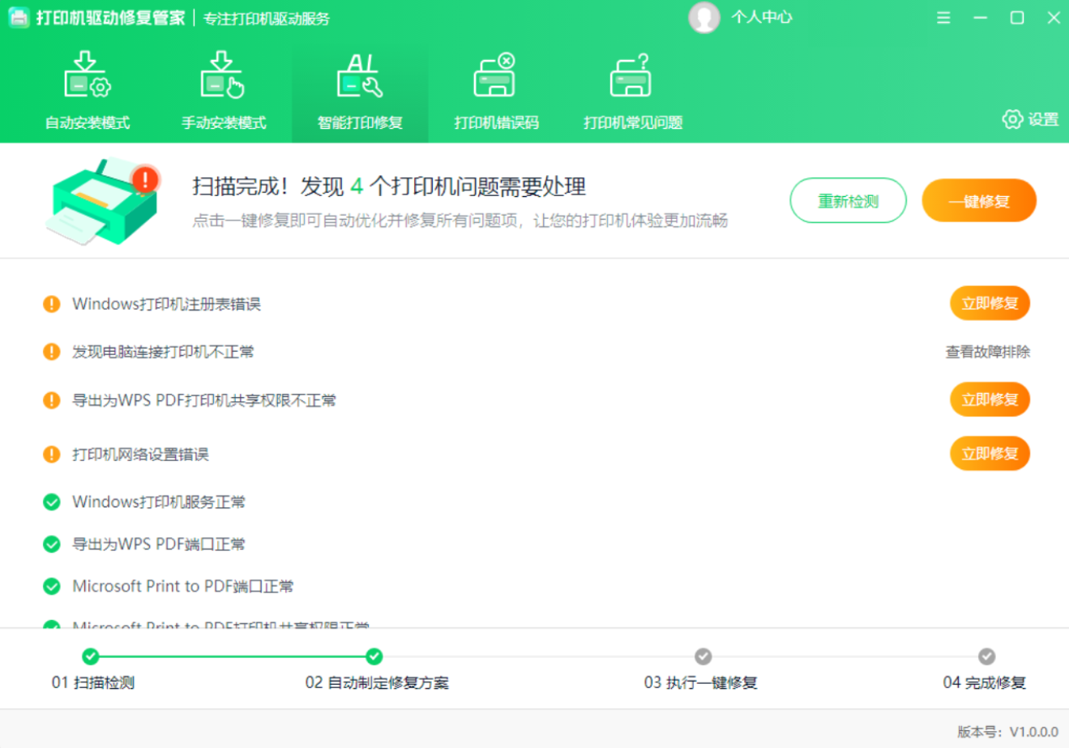Click the user avatar icon

click(x=703, y=17)
